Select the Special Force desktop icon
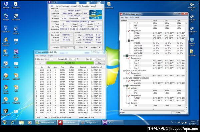The image size is (200, 132). (6, 112)
